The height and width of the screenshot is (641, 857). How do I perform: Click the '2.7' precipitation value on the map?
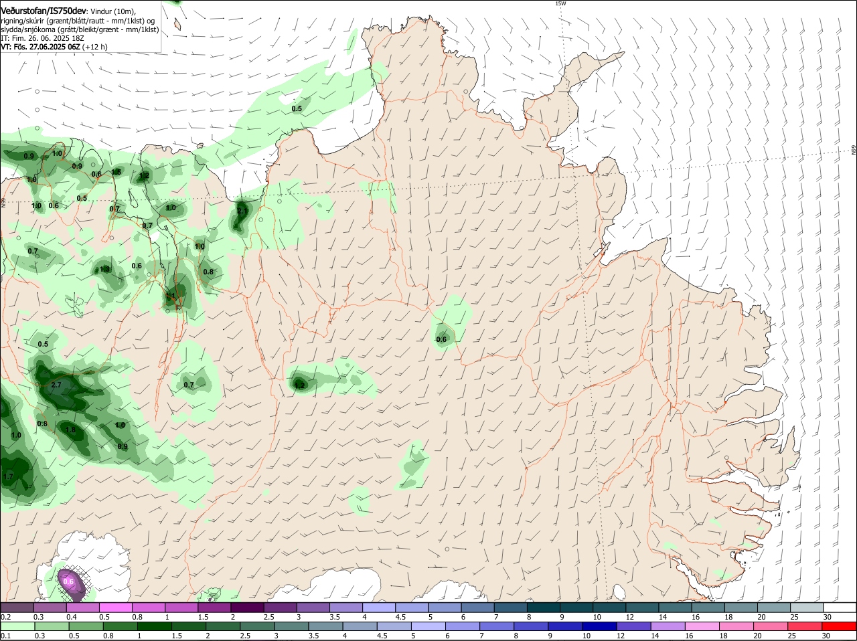pos(56,385)
